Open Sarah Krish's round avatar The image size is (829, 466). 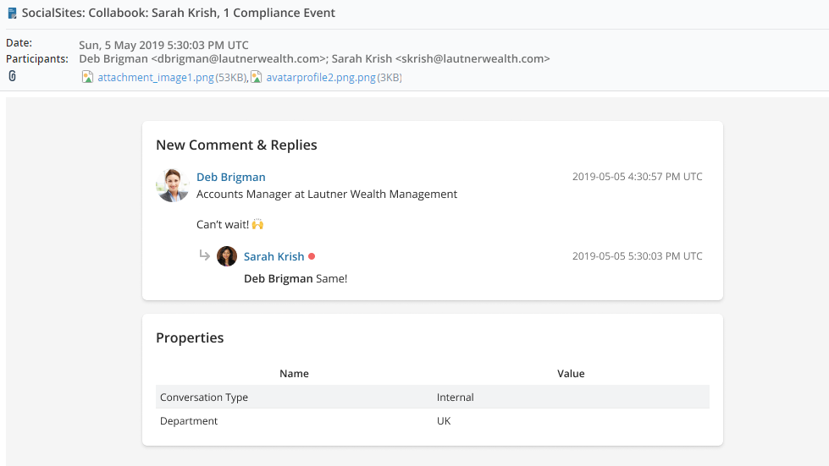(x=227, y=256)
